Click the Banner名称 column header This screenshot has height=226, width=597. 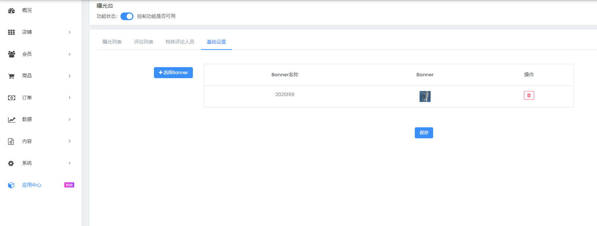[x=285, y=75]
